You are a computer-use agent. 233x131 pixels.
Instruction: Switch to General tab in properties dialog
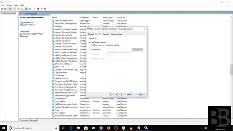tap(91, 34)
